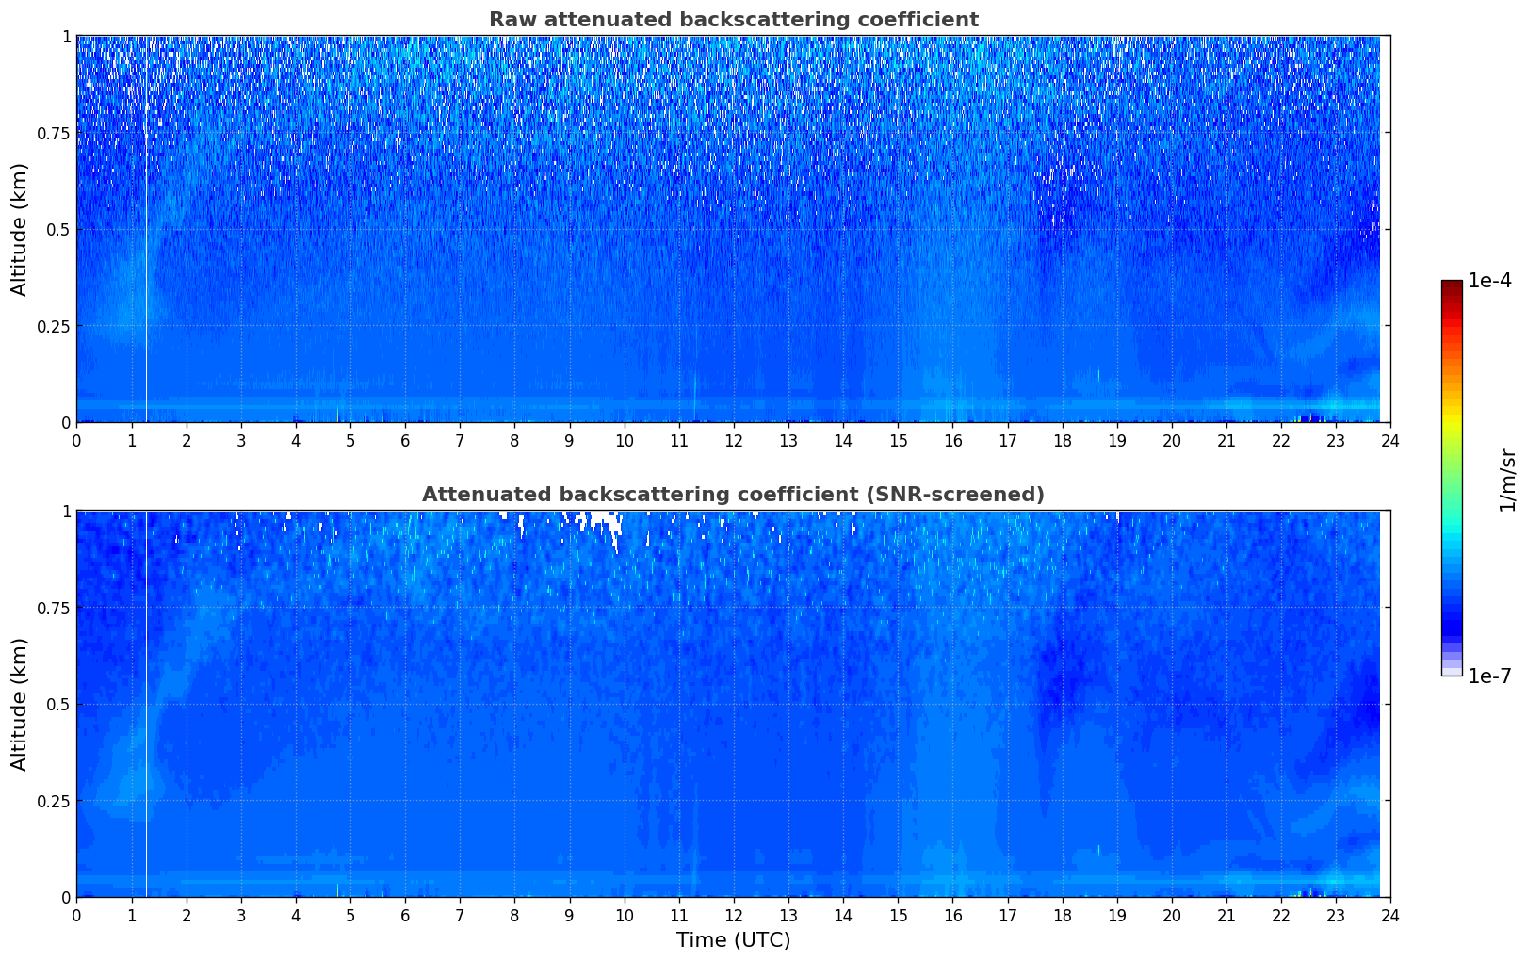Click the upper plot 'Altitude (km)' label

(x=20, y=229)
